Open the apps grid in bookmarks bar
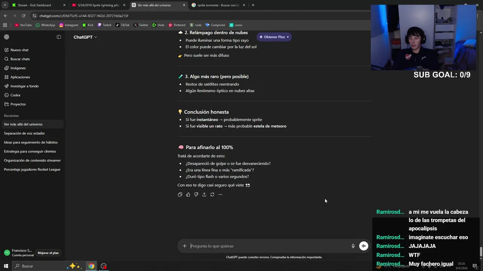The height and width of the screenshot is (271, 483). pos(5,25)
